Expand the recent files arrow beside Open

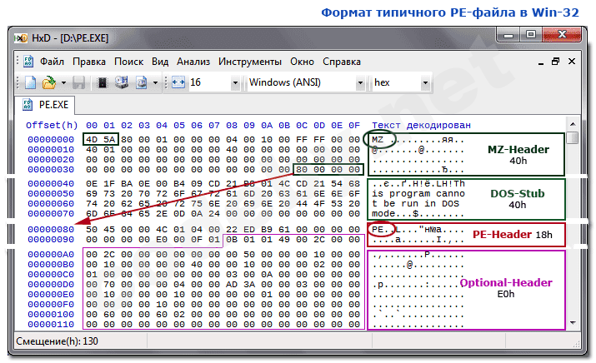[63, 82]
